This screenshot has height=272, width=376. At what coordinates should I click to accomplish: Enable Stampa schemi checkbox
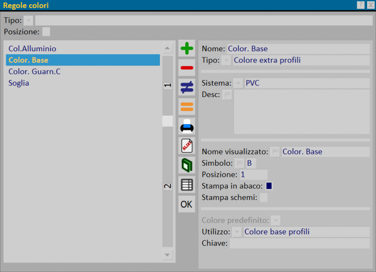coord(264,197)
